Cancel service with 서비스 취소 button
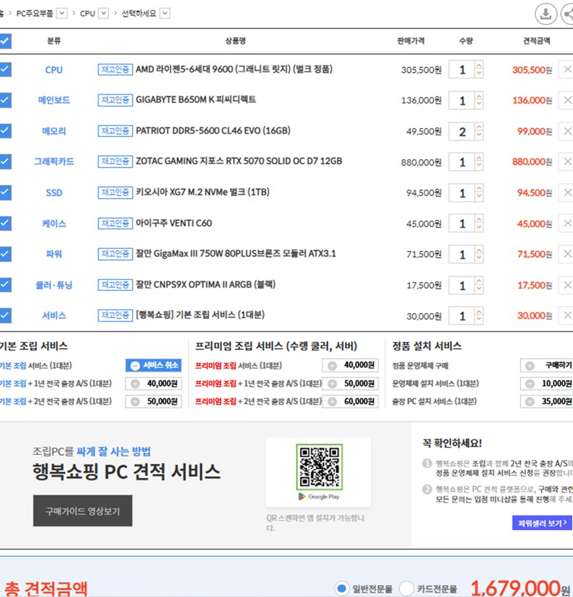The width and height of the screenshot is (573, 597). (153, 365)
